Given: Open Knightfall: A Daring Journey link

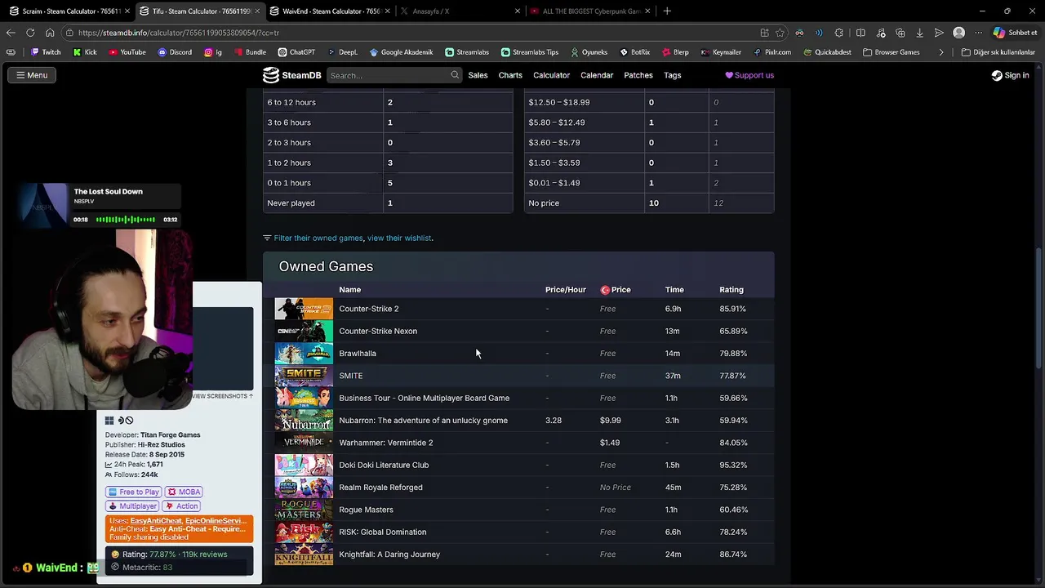Looking at the screenshot, I should pos(389,555).
